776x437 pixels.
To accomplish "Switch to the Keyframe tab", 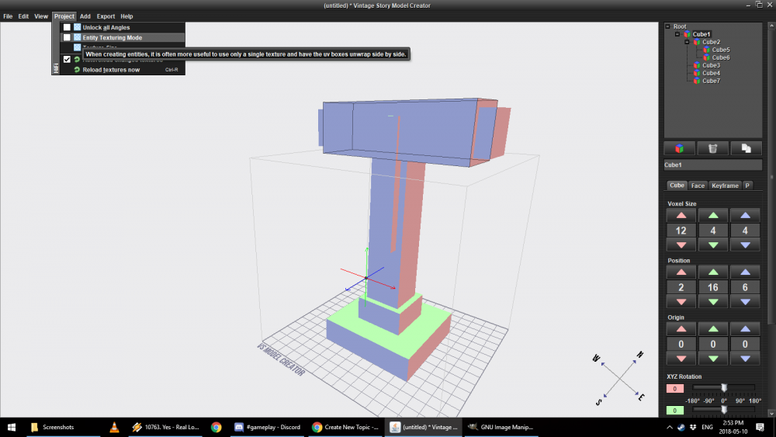I will [x=725, y=186].
